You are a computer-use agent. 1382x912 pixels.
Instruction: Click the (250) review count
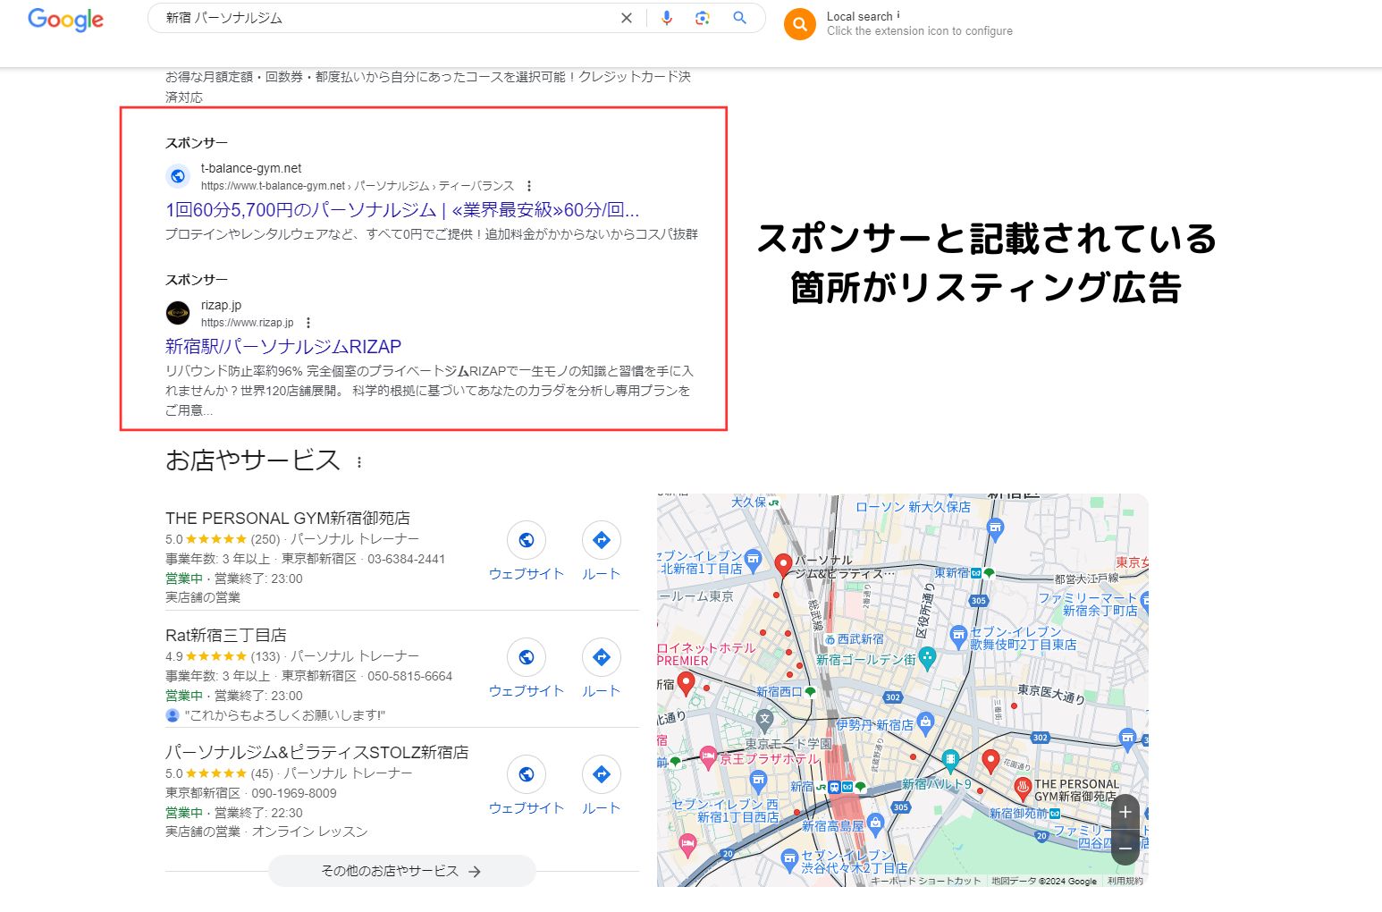click(265, 539)
